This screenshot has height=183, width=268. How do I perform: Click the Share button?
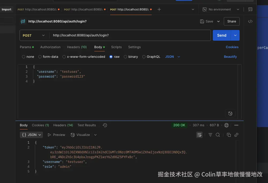coord(232,21)
